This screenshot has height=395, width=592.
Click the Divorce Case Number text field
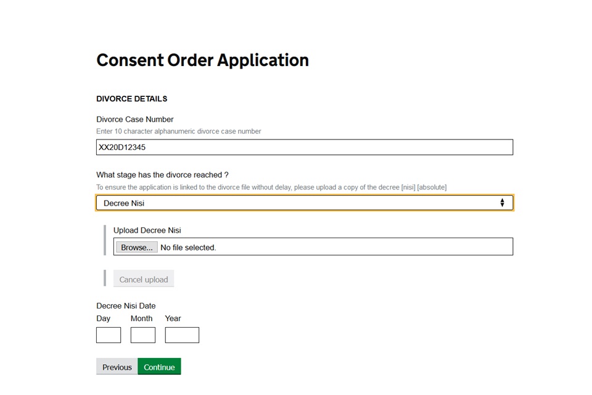[304, 147]
